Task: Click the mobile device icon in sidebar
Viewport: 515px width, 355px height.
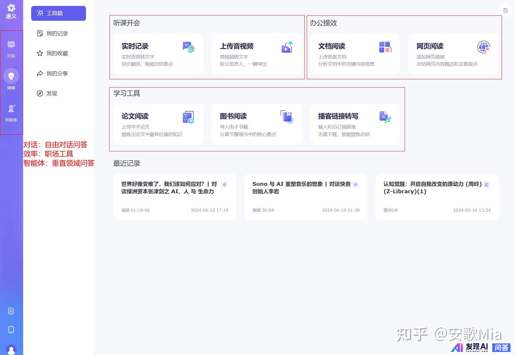Action: tap(11, 330)
